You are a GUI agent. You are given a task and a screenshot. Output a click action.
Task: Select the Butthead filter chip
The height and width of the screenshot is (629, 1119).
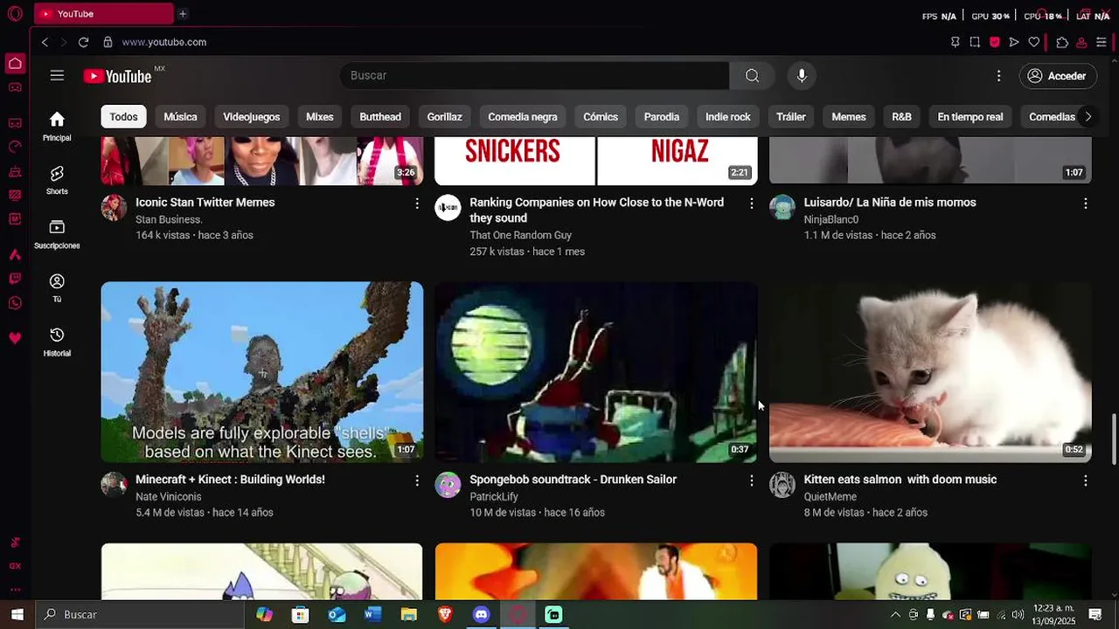coord(380,117)
